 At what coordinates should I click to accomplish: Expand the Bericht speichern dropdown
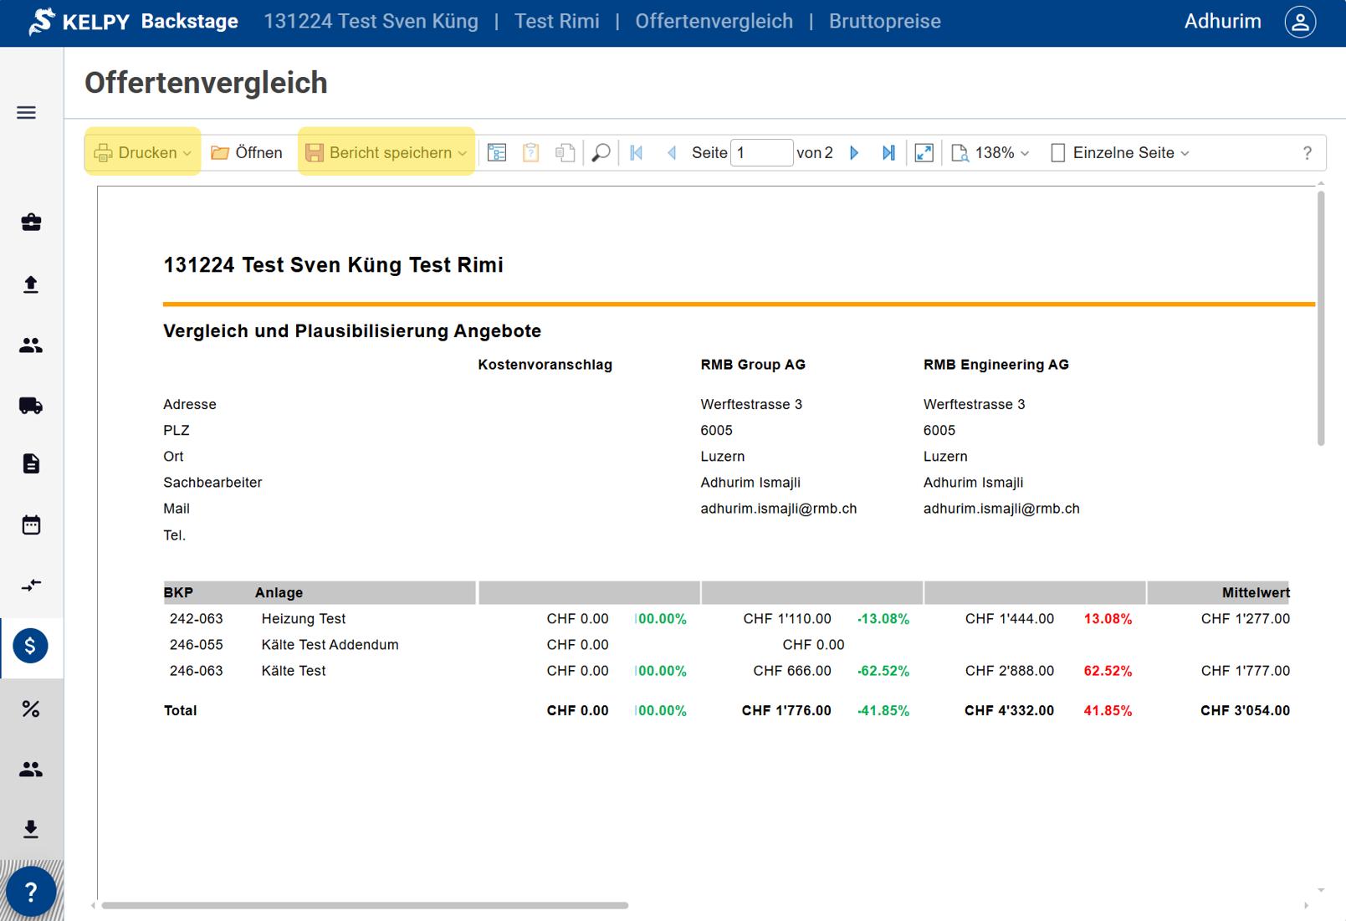[462, 153]
